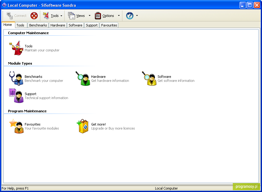Open the Favourites star icon
The width and height of the screenshot is (262, 192).
[16, 126]
